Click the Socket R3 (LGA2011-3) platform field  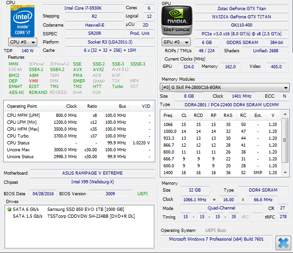[110, 42]
